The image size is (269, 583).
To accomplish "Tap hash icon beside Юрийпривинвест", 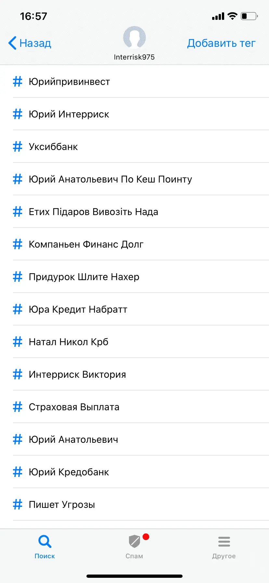I will [x=18, y=81].
